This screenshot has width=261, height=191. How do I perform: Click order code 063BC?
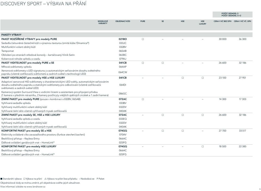123,55
